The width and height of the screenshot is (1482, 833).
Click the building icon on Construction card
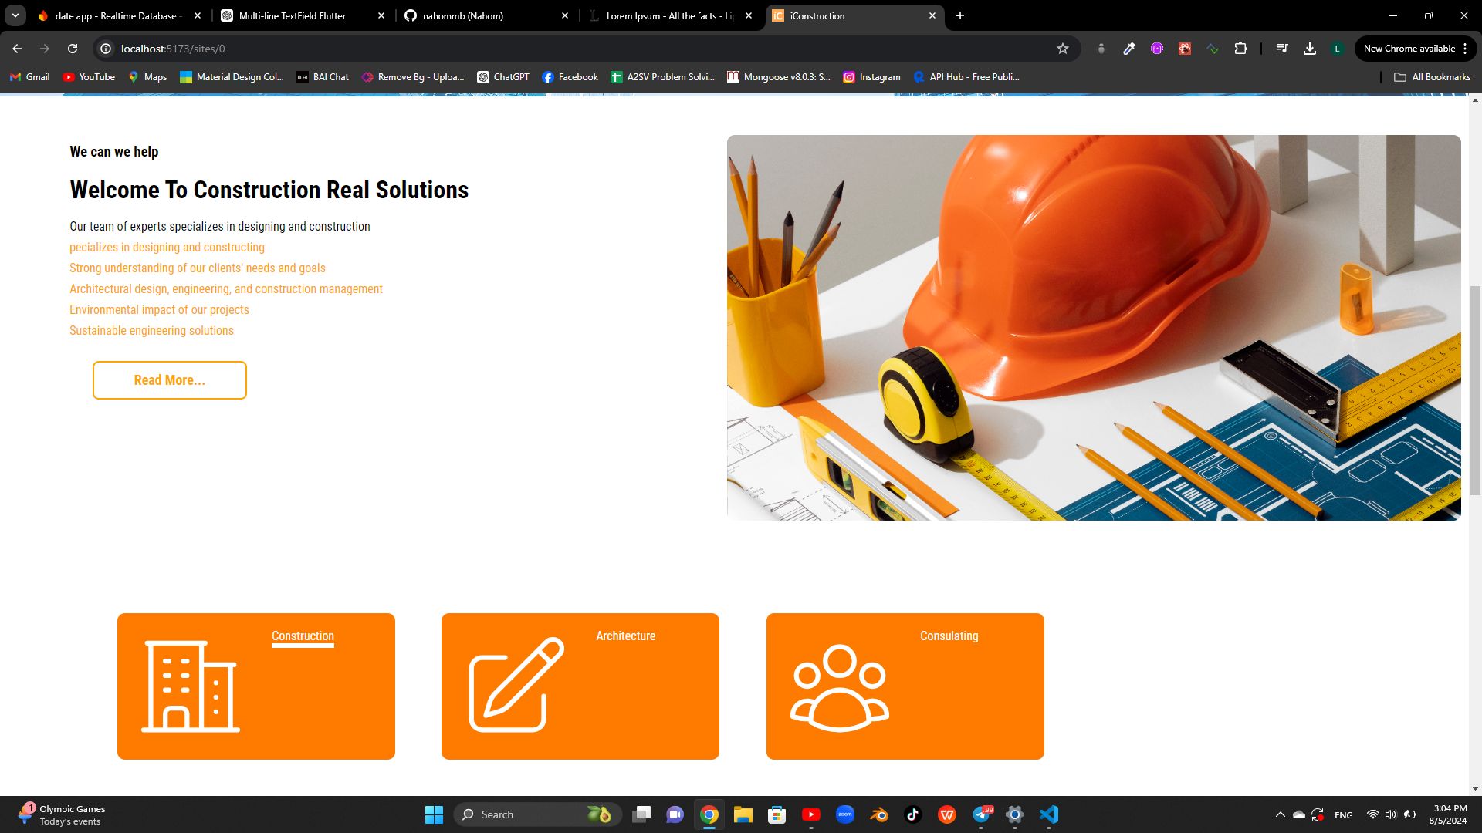(x=190, y=686)
